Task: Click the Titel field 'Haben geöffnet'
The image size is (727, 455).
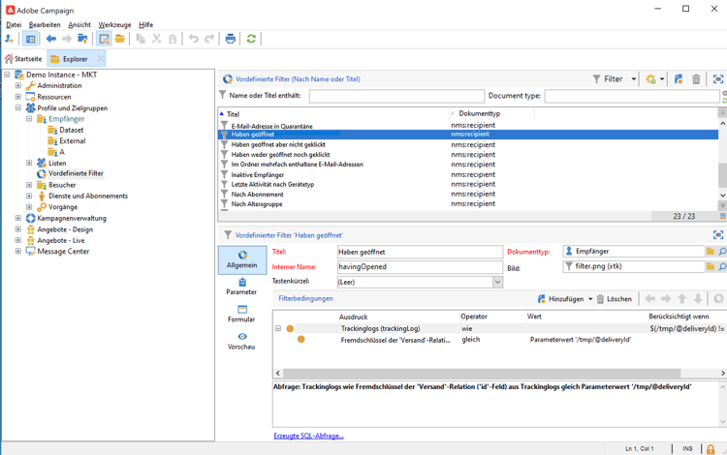Action: (420, 252)
